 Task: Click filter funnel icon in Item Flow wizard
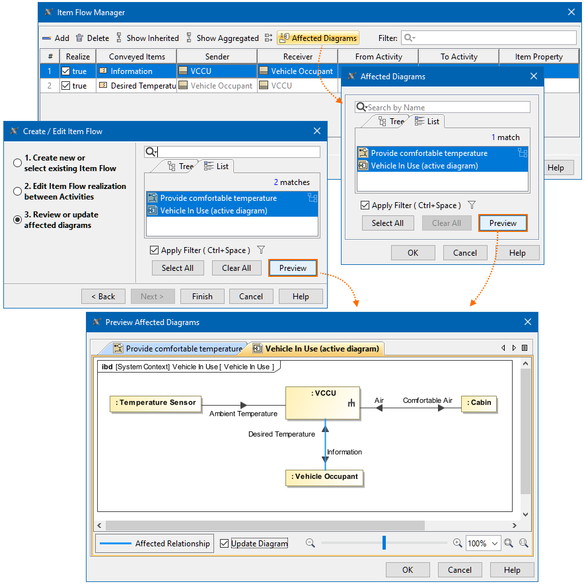[x=261, y=250]
